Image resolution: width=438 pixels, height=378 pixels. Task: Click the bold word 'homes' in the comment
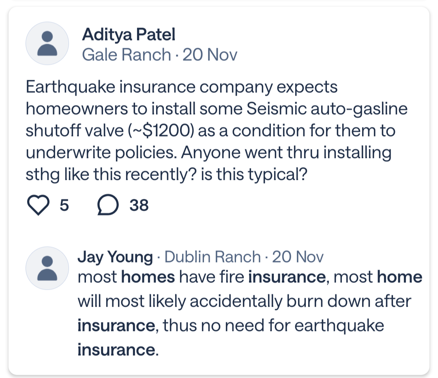pos(148,278)
